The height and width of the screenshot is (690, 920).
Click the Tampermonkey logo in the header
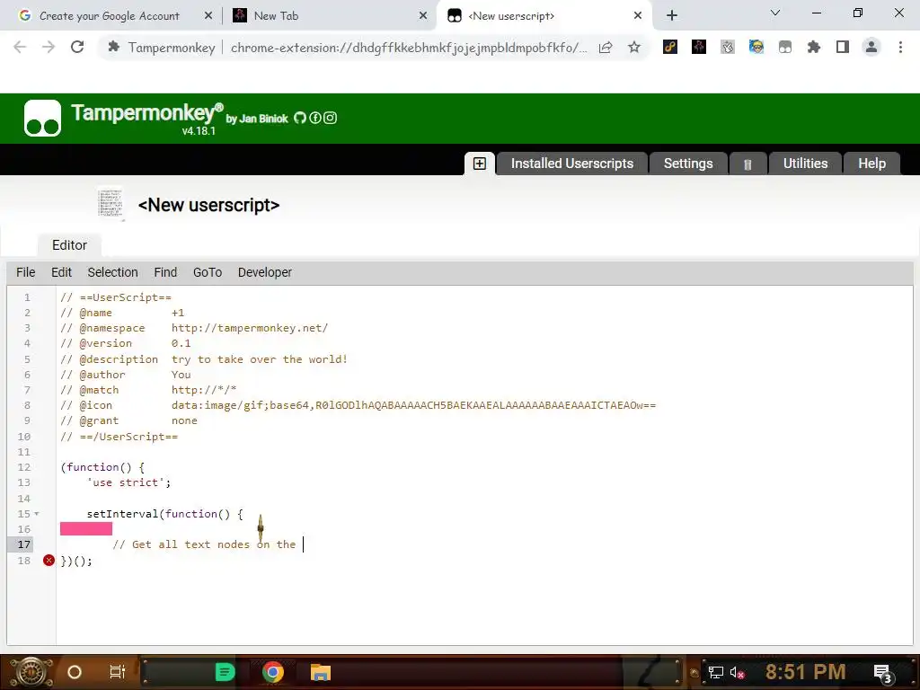pos(42,118)
